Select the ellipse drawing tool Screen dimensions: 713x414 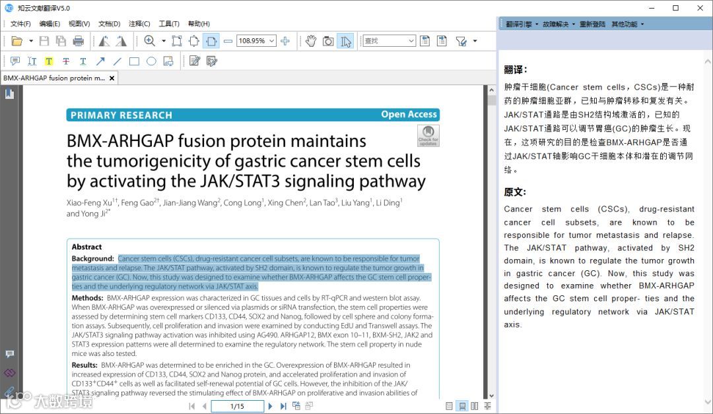[151, 61]
